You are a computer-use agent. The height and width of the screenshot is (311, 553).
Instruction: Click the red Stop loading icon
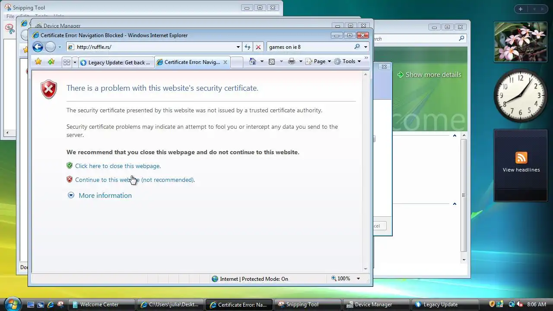258,47
